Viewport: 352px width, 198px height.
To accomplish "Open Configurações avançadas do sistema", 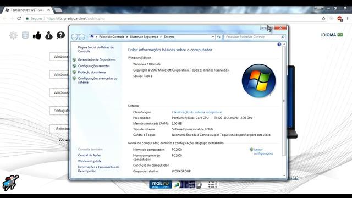I will (98, 80).
